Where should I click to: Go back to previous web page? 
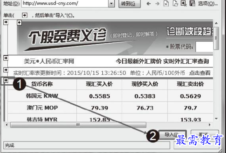click(148, 4)
